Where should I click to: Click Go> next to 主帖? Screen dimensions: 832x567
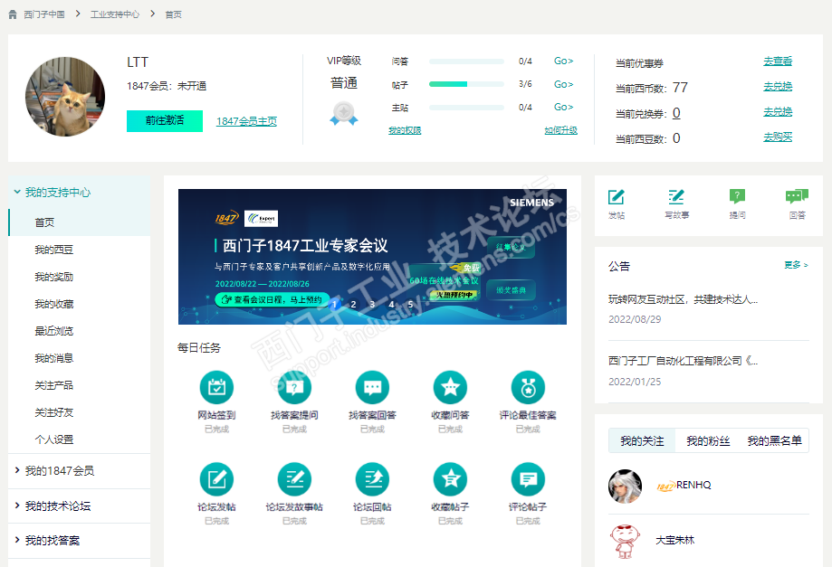[x=563, y=107]
